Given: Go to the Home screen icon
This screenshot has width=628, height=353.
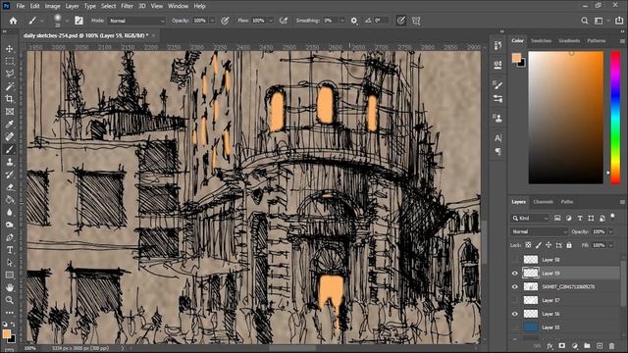Looking at the screenshot, I should pyautogui.click(x=13, y=21).
